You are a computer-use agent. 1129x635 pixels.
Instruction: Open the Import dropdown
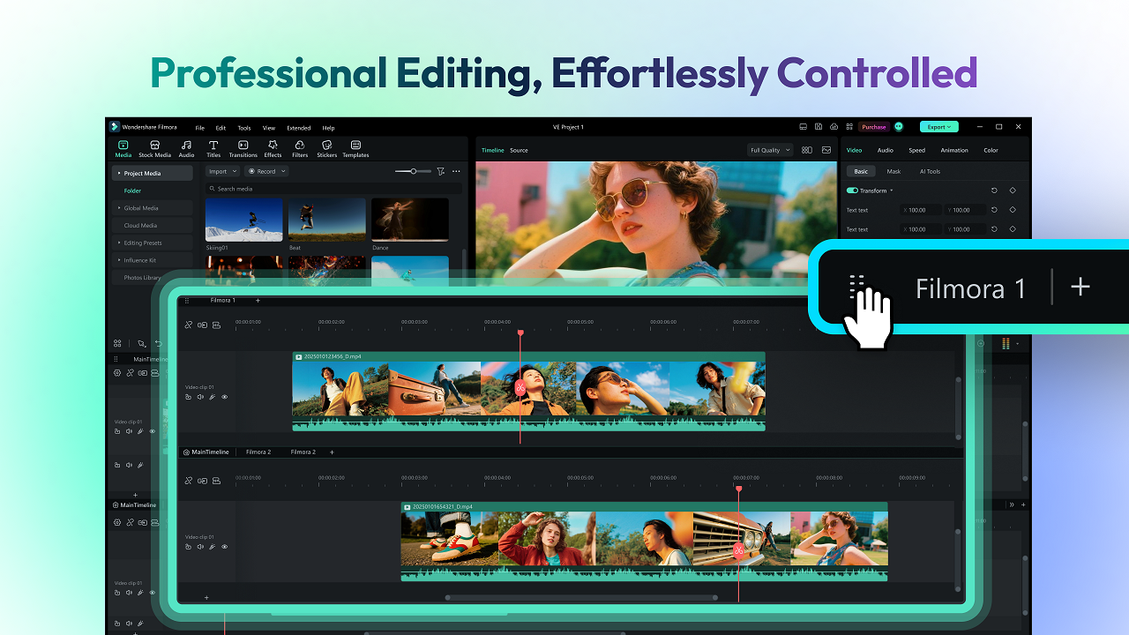(x=221, y=171)
